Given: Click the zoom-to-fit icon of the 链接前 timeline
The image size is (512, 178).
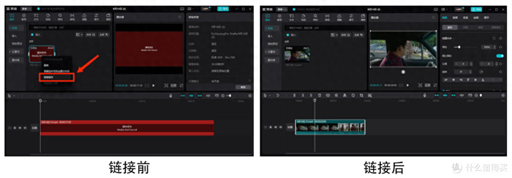Looking at the screenshot, I should pyautogui.click(x=250, y=96).
